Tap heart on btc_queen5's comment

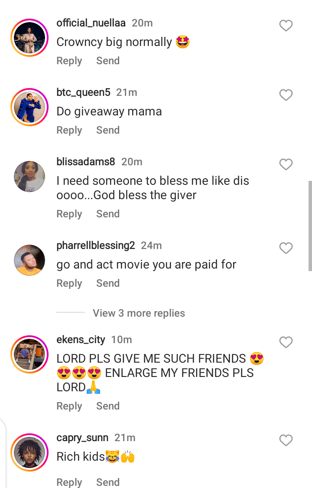[286, 95]
